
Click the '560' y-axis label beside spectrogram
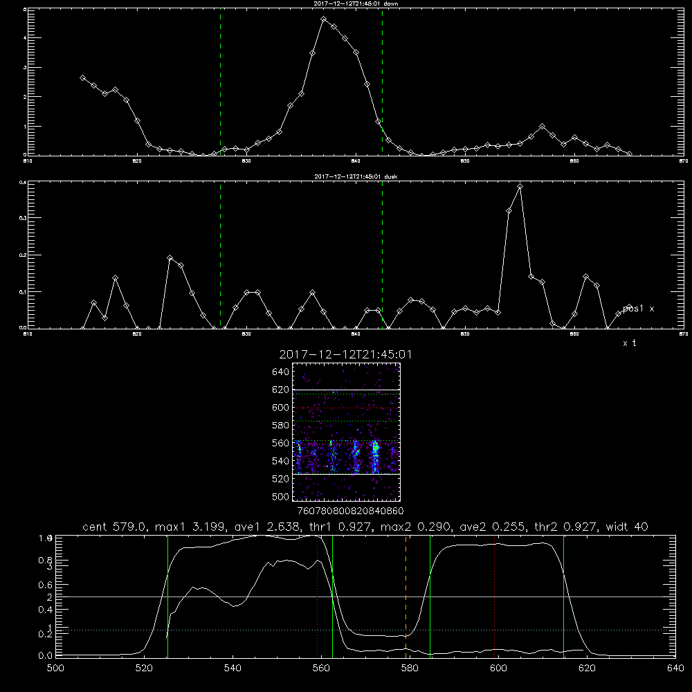[281, 443]
